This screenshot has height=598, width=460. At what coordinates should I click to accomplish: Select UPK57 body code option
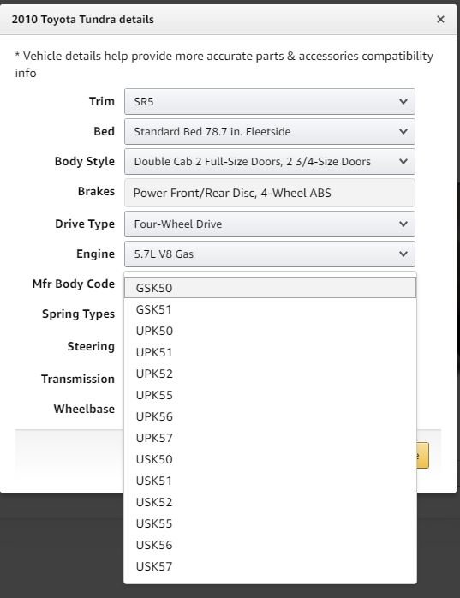[270, 438]
